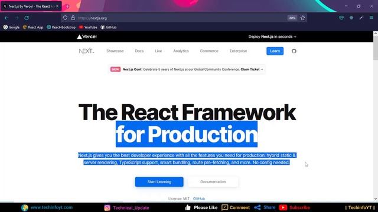This screenshot has width=378, height=212.
Task: Click the for Production highlighted heading
Action: [x=187, y=134]
